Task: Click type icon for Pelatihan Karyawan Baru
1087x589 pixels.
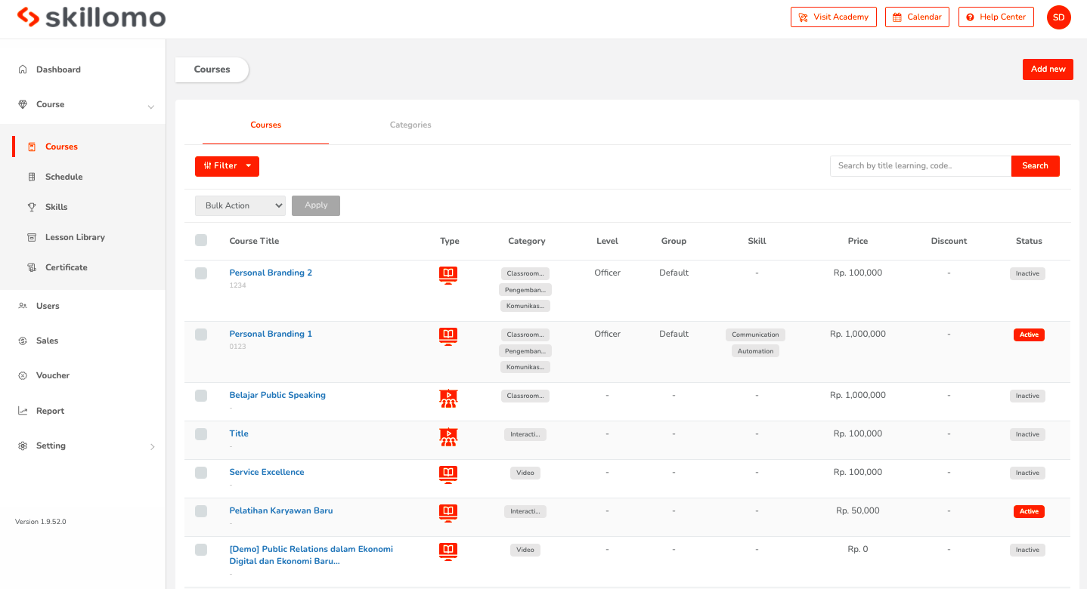Action: coord(448,513)
